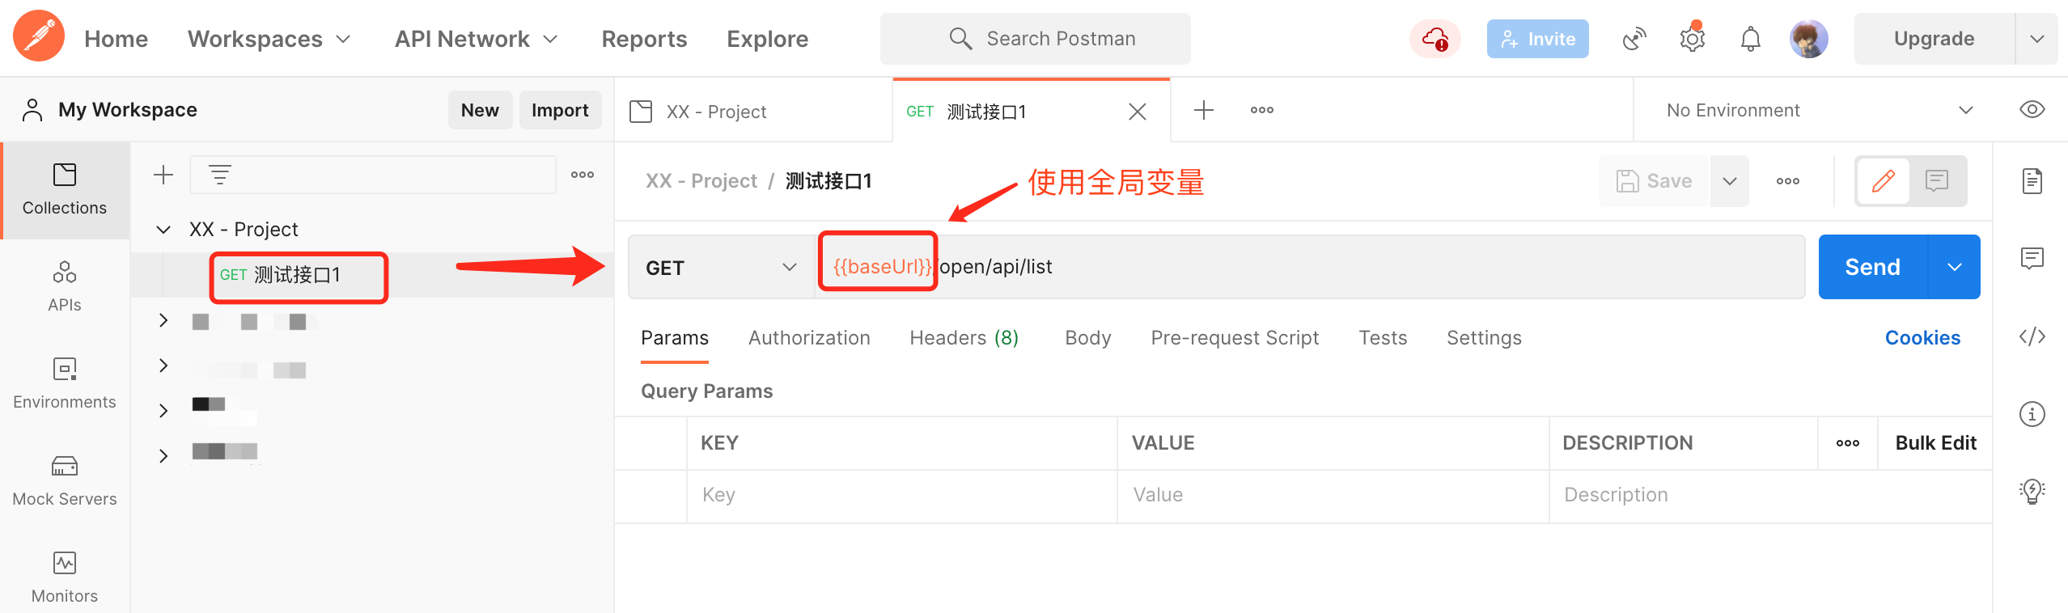Open the Save options dropdown arrow

pos(1730,181)
